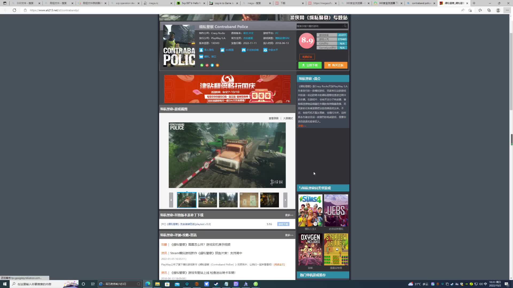Click the search magnifier icon in game search box
Screen dimensions: 513x288
tap(345, 26)
